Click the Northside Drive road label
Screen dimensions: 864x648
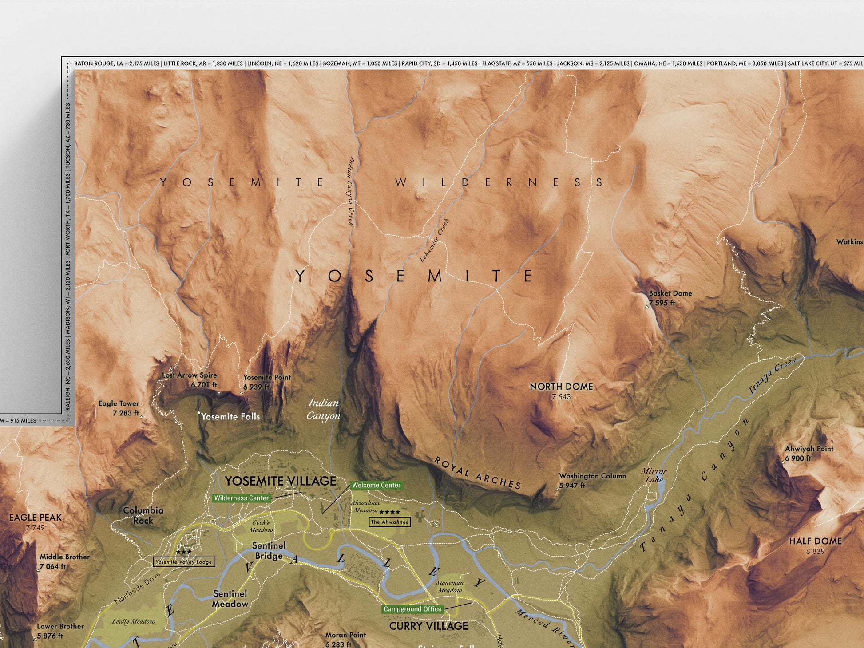(x=137, y=588)
